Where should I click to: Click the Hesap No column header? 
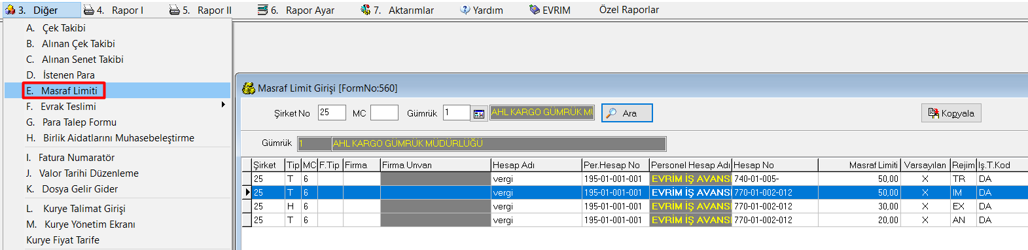click(775, 165)
